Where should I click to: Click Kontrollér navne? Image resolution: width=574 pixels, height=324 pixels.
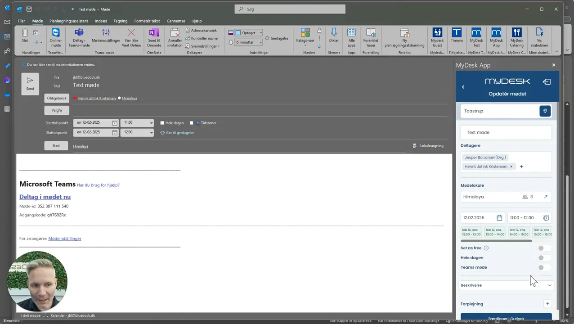point(201,38)
